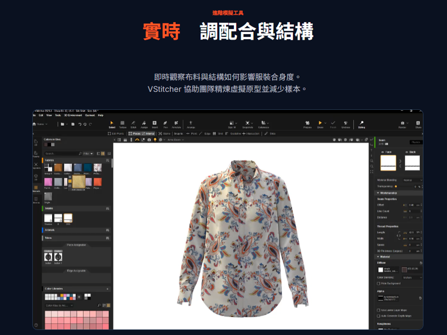Open the Color Blending Multiply dropdown
Viewport: 447px width, 335px height.
[413, 277]
